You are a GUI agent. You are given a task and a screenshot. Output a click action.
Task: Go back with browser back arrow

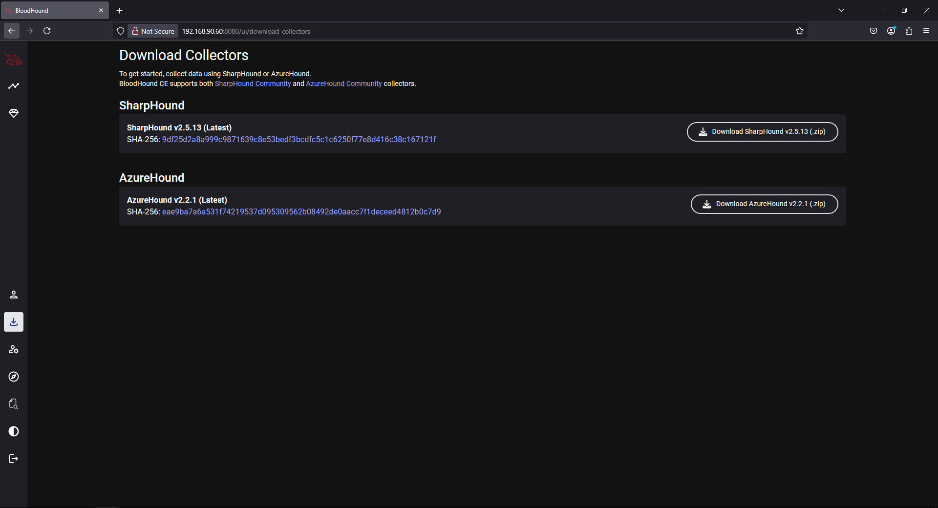[12, 31]
